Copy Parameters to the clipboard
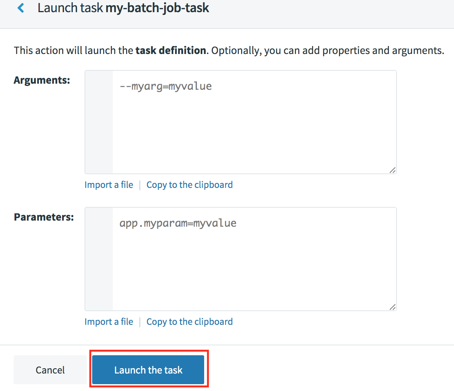Viewport: 454px width, 391px height. 189,322
